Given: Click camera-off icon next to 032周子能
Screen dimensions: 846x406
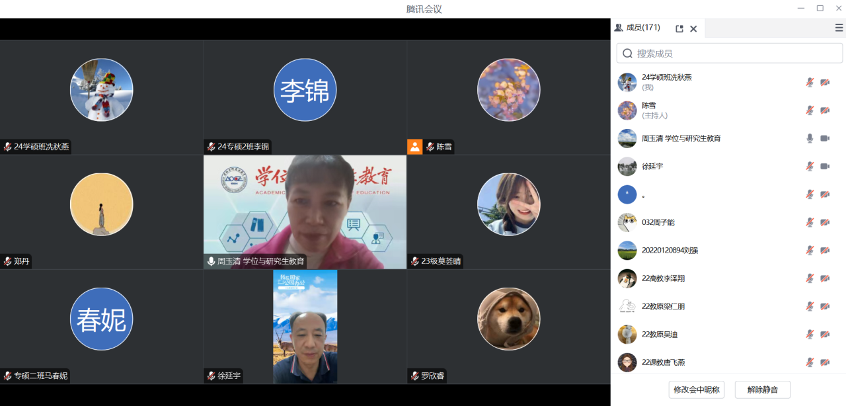Looking at the screenshot, I should coord(825,222).
